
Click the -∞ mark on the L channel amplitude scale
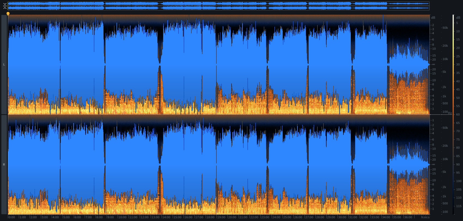(433, 64)
